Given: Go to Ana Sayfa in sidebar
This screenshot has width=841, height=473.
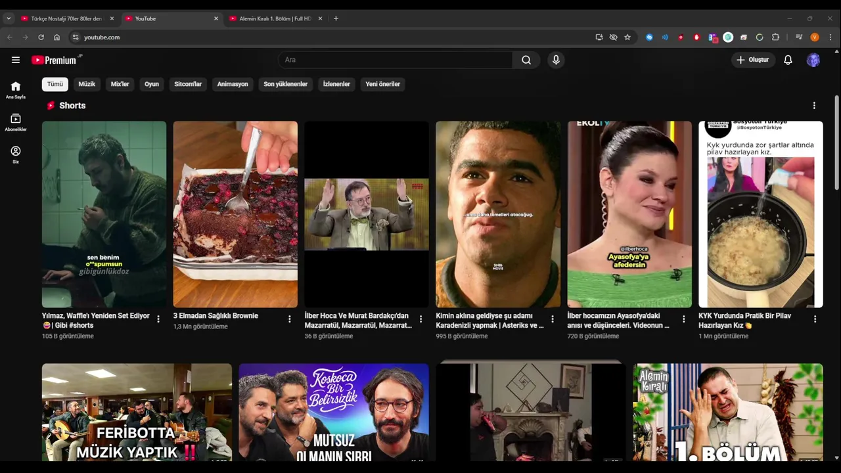Looking at the screenshot, I should (16, 90).
